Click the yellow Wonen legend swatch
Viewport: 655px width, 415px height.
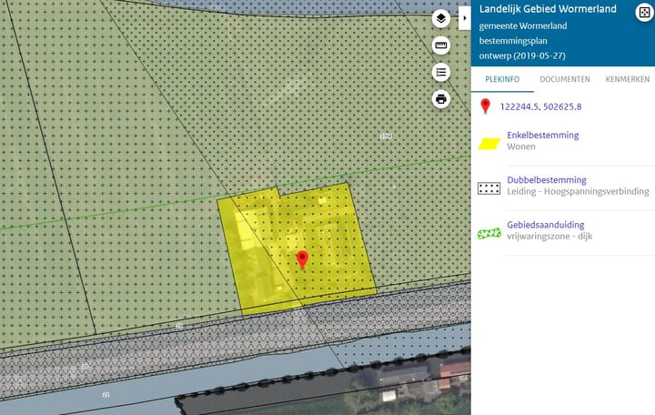pos(489,142)
